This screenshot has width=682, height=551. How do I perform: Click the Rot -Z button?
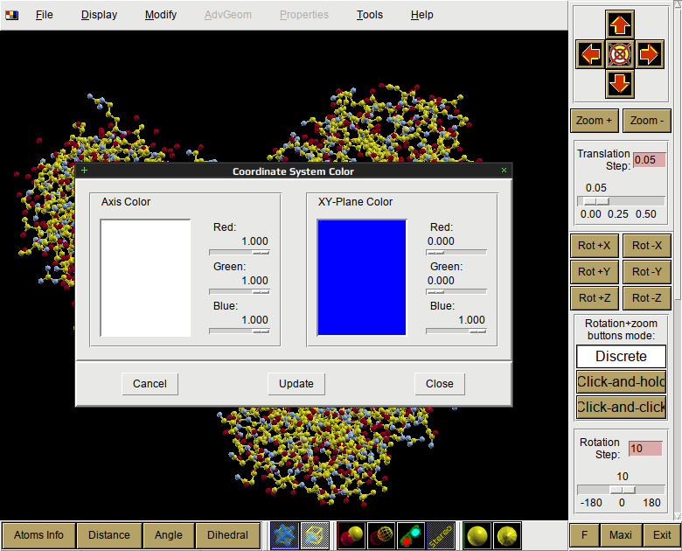(x=647, y=298)
